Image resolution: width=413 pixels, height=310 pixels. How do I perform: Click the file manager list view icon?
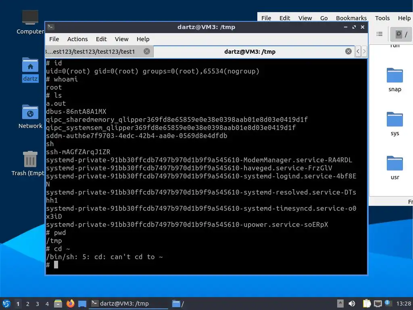pyautogui.click(x=379, y=34)
